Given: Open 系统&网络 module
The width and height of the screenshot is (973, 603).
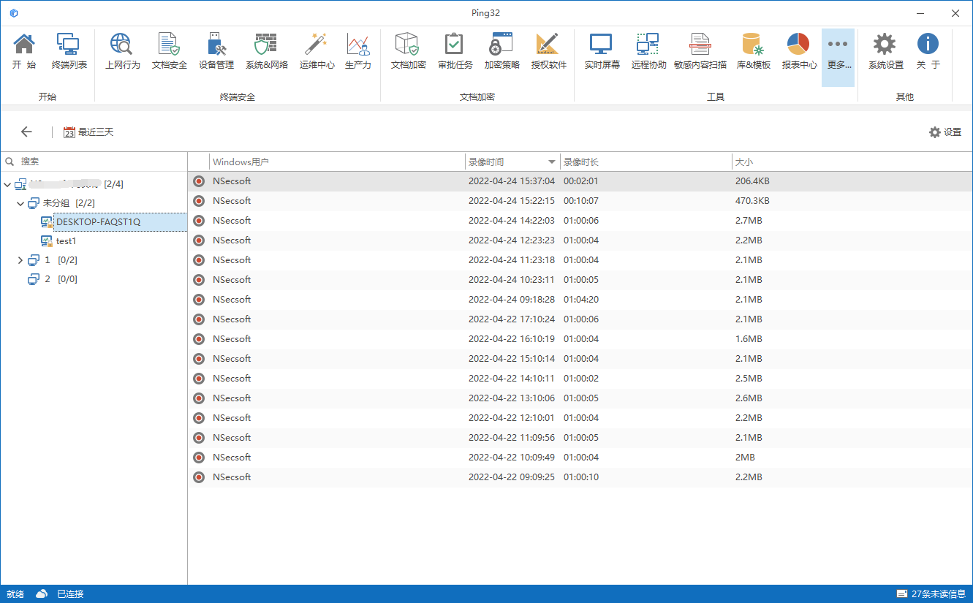Looking at the screenshot, I should point(266,51).
